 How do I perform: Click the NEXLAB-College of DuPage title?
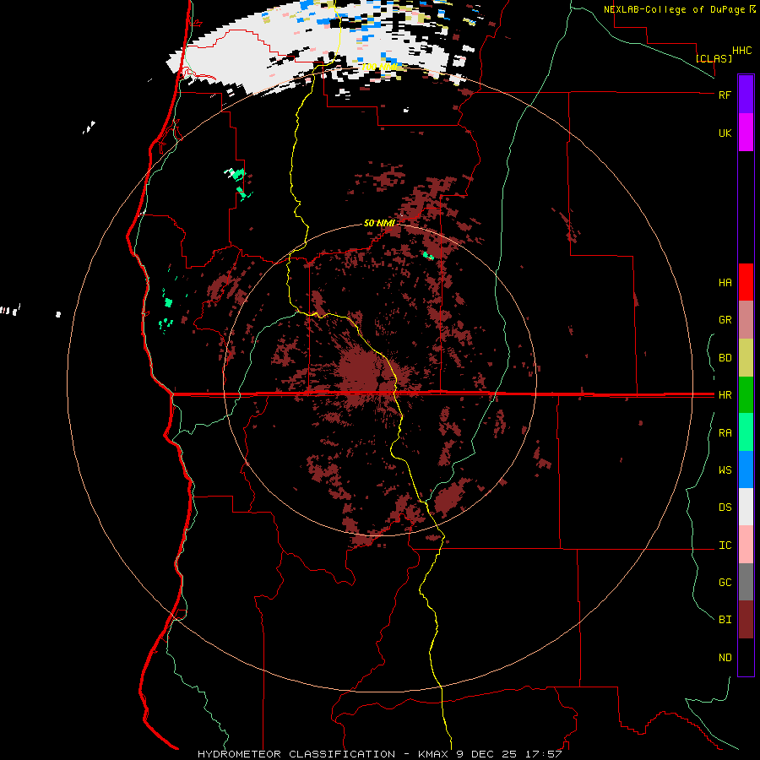click(x=676, y=9)
